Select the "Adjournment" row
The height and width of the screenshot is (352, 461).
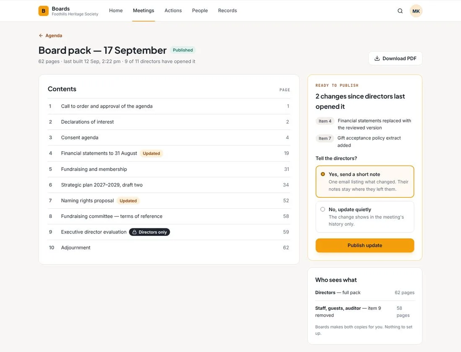[x=169, y=248]
